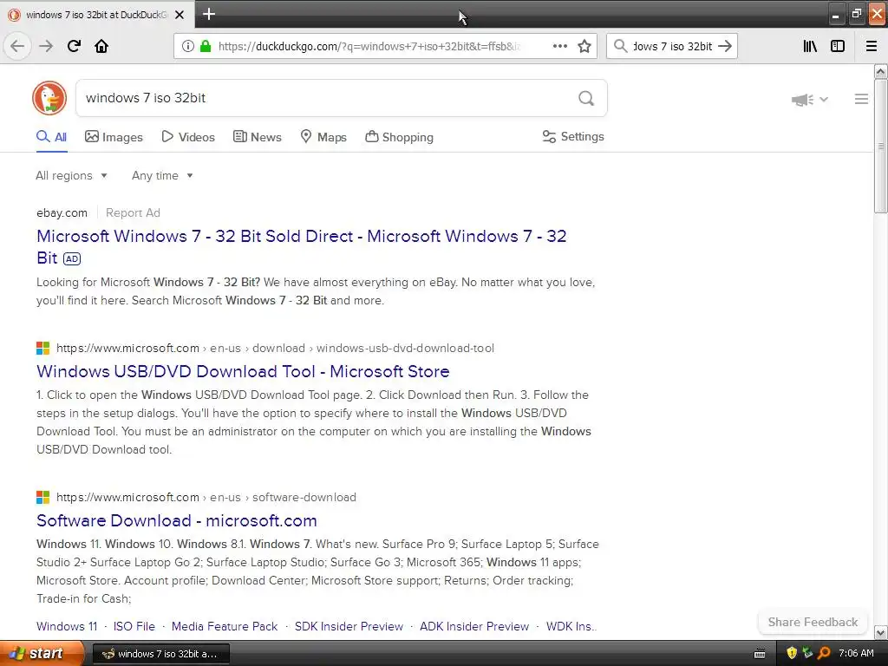Click the vertical scrollbar thumb

tap(880, 146)
